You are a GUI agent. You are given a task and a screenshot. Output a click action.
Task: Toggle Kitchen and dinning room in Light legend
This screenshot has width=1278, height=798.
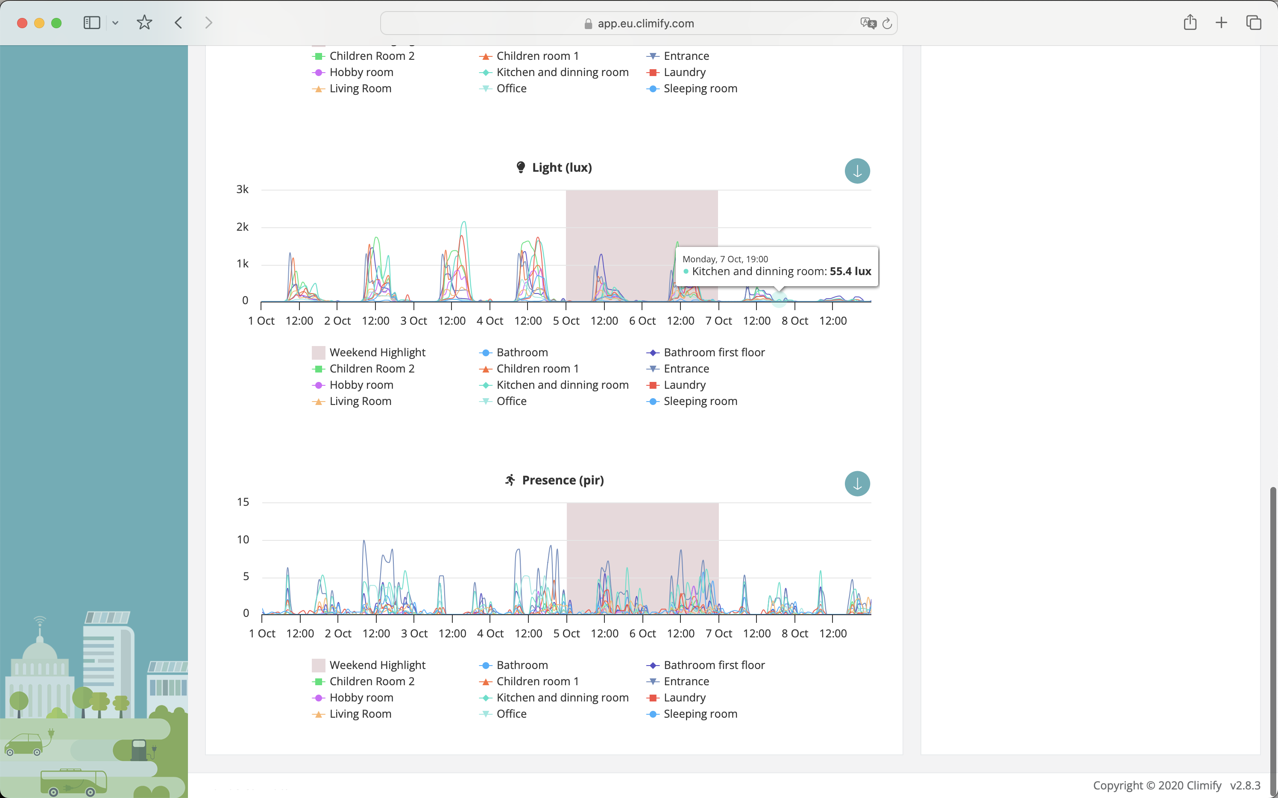pyautogui.click(x=554, y=385)
